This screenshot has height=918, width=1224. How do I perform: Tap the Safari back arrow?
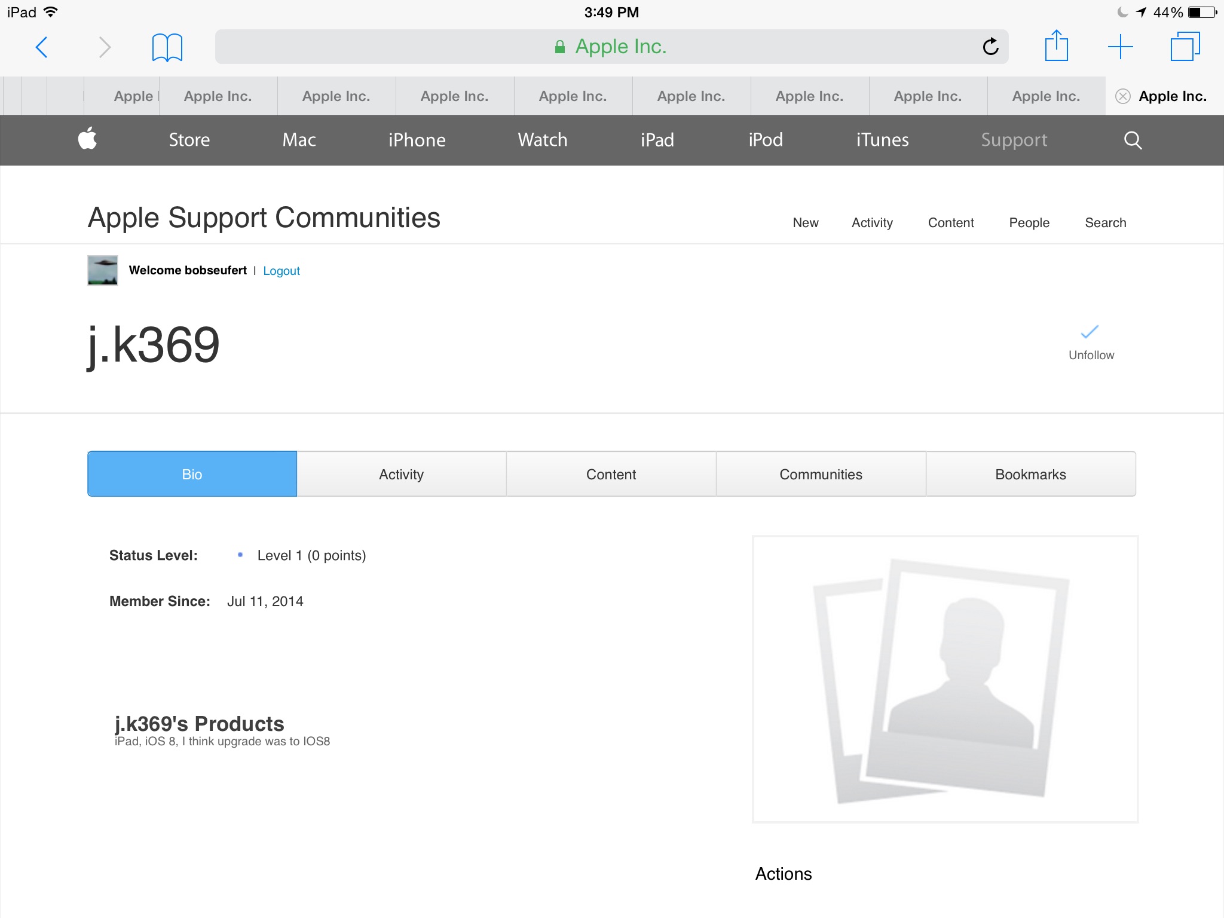(42, 47)
